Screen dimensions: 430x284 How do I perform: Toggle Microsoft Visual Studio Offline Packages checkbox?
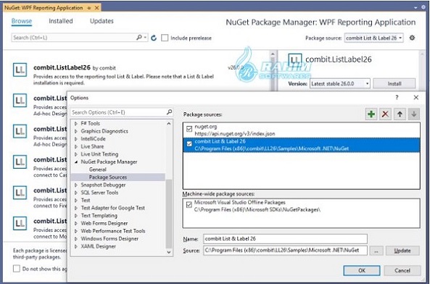pos(189,204)
